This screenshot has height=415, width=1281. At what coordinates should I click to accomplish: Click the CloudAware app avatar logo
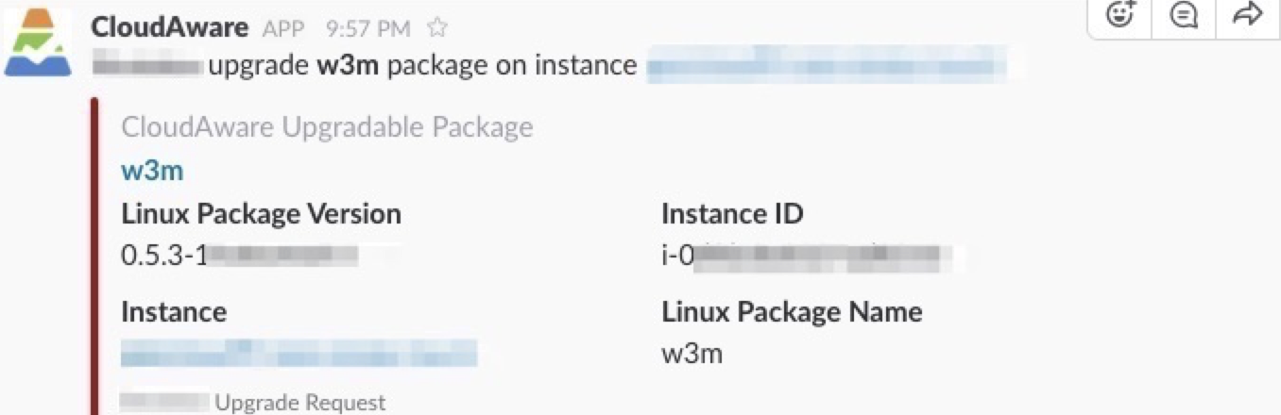(x=38, y=45)
